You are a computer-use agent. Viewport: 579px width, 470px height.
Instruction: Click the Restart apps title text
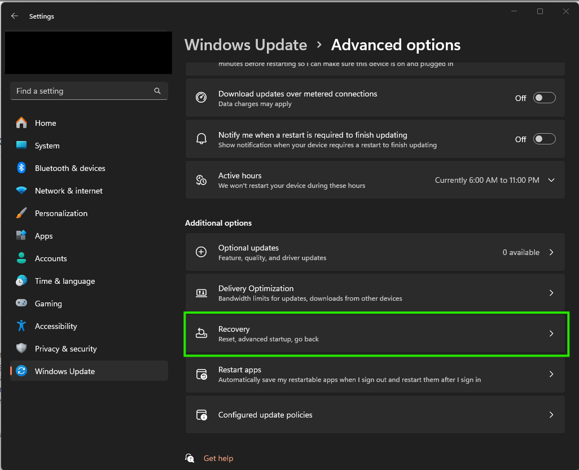pyautogui.click(x=240, y=370)
